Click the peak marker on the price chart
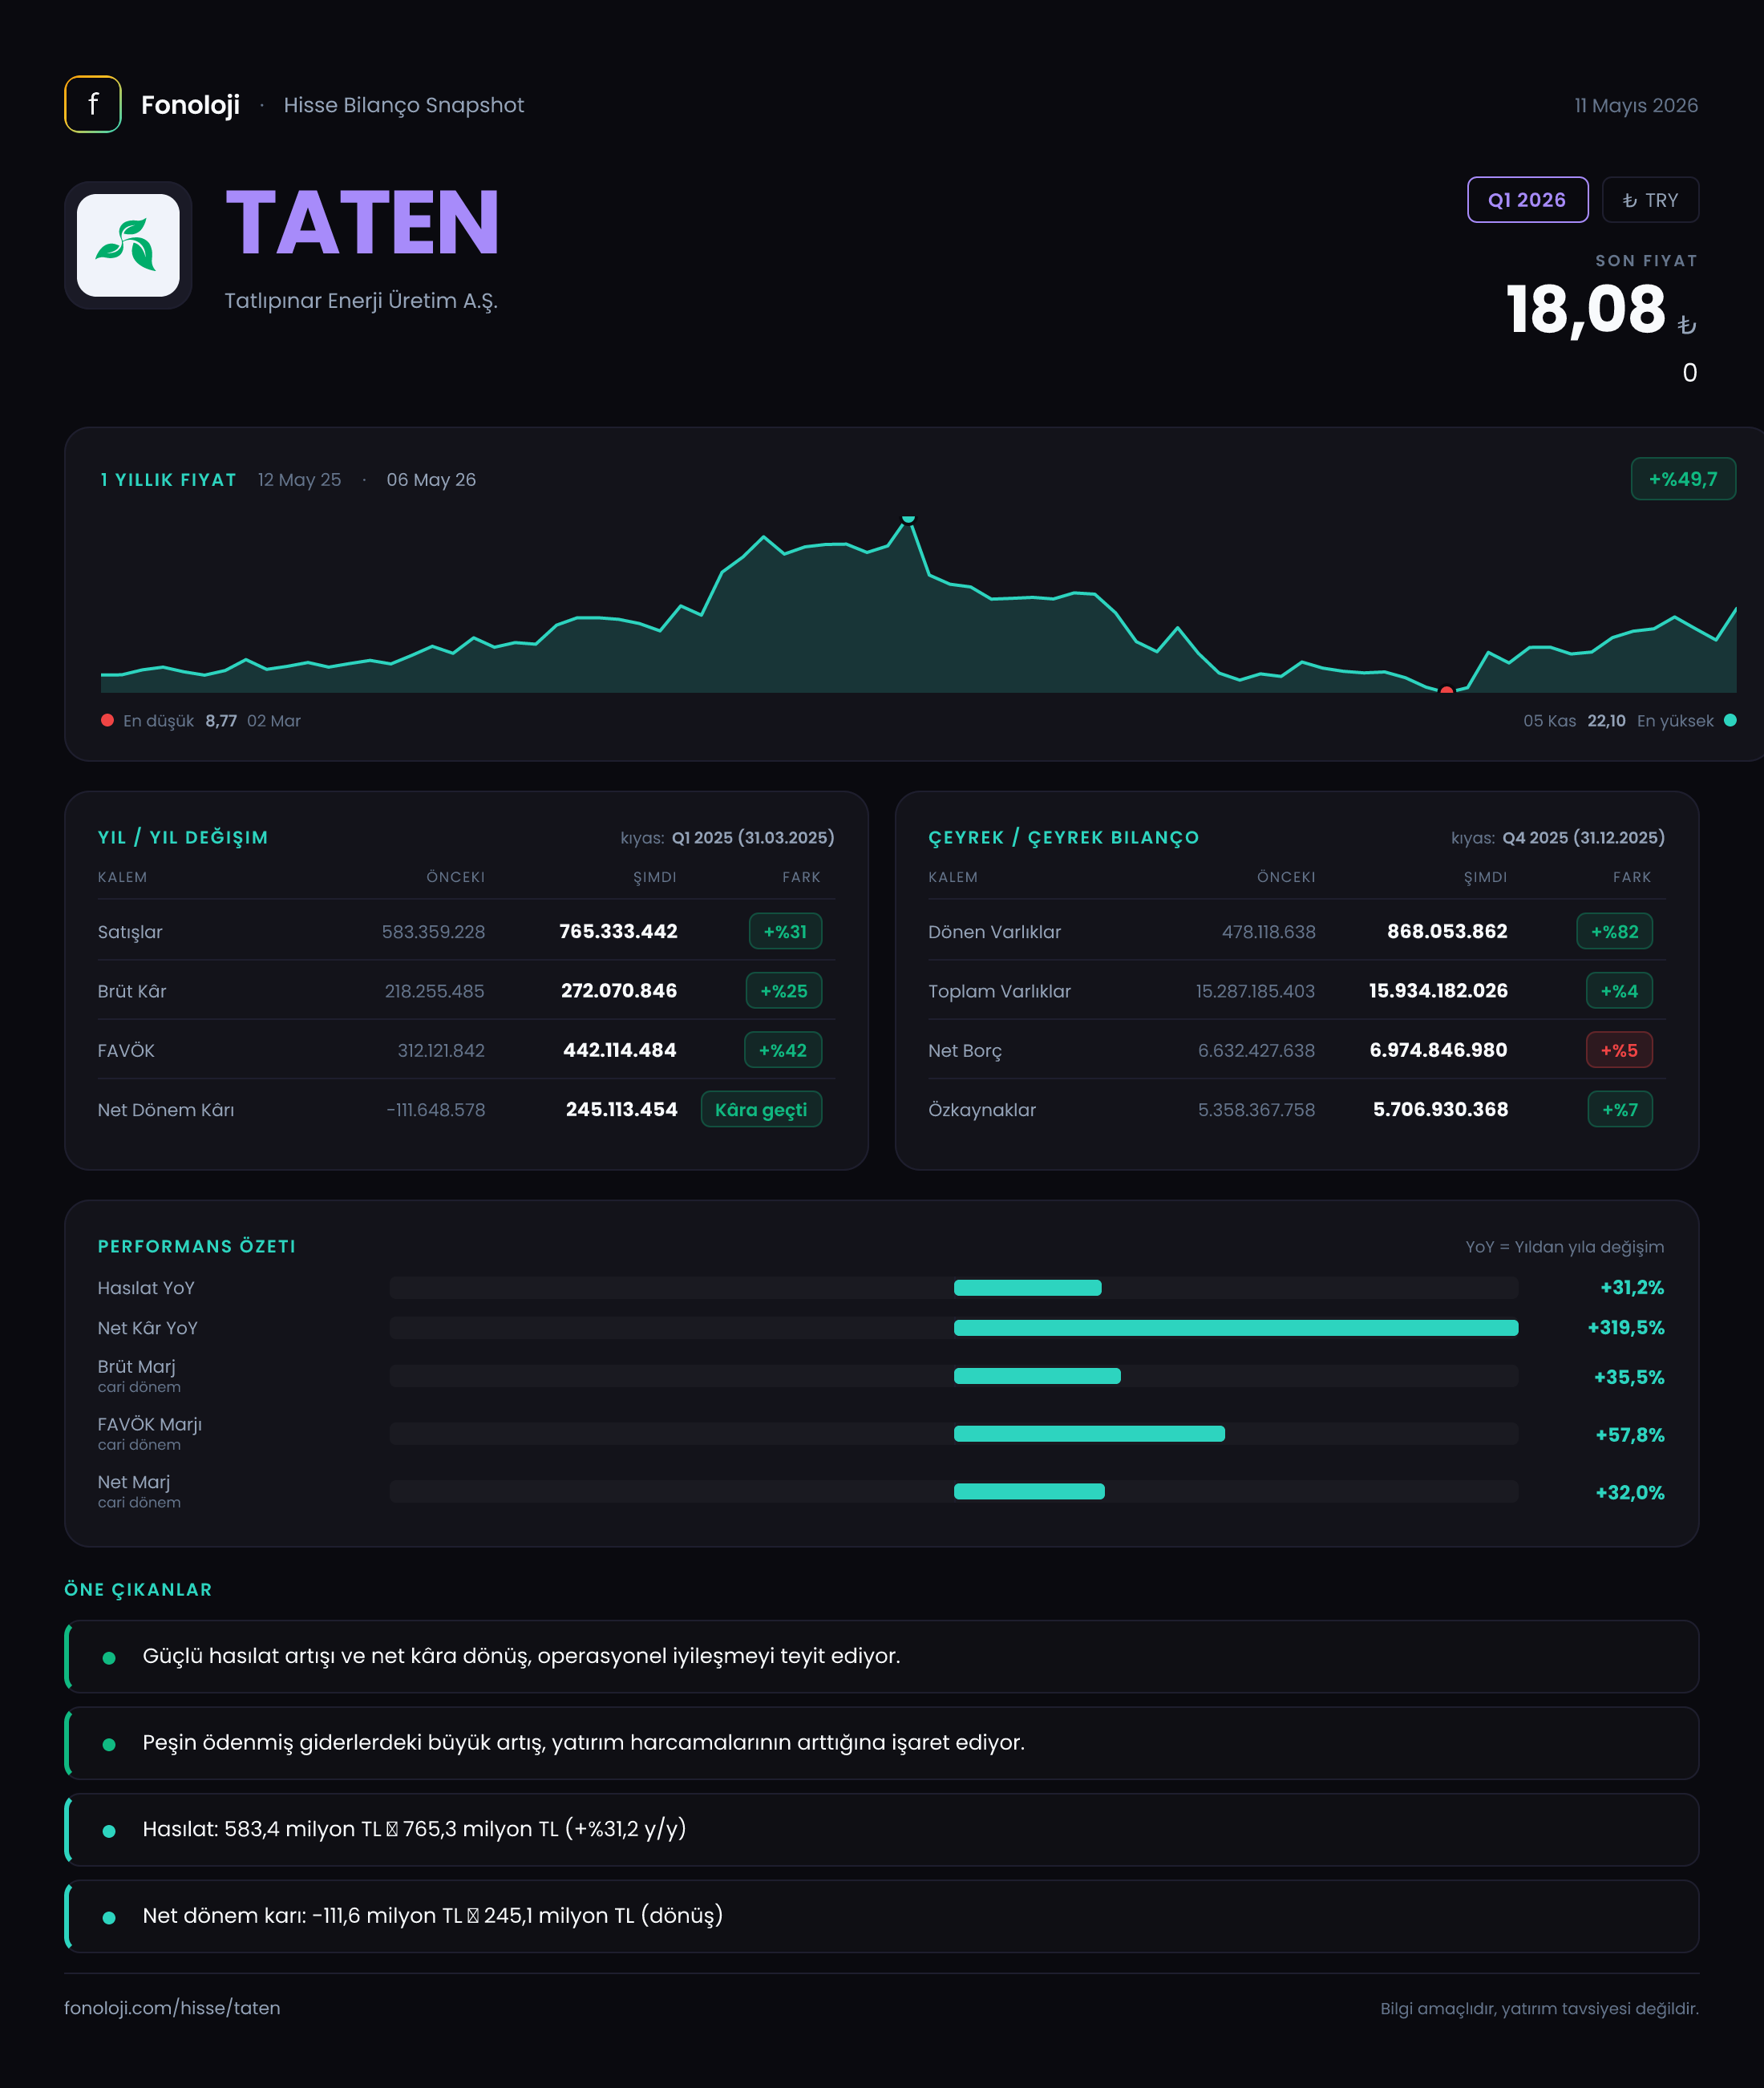The width and height of the screenshot is (1764, 2088). coord(908,519)
